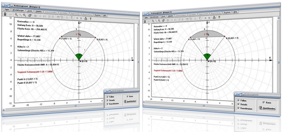Click 'Bogenlänge b = 12,234' text in right window
Screen dimensions: 282x132
[162, 42]
